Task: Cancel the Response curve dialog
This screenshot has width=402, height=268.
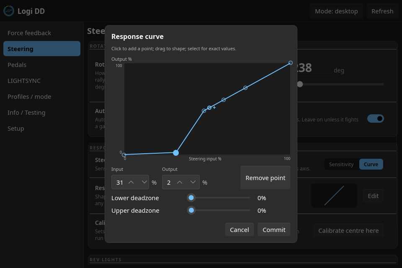Action: click(x=239, y=229)
